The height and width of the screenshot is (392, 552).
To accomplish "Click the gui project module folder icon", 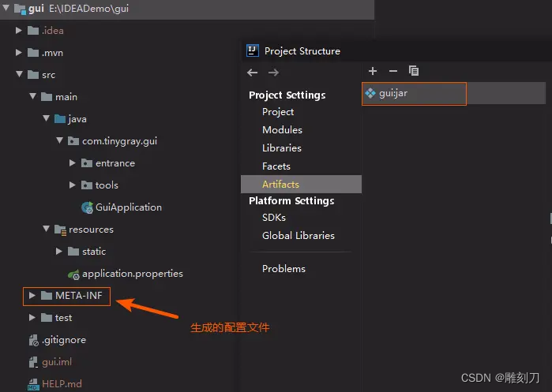I will click(20, 9).
